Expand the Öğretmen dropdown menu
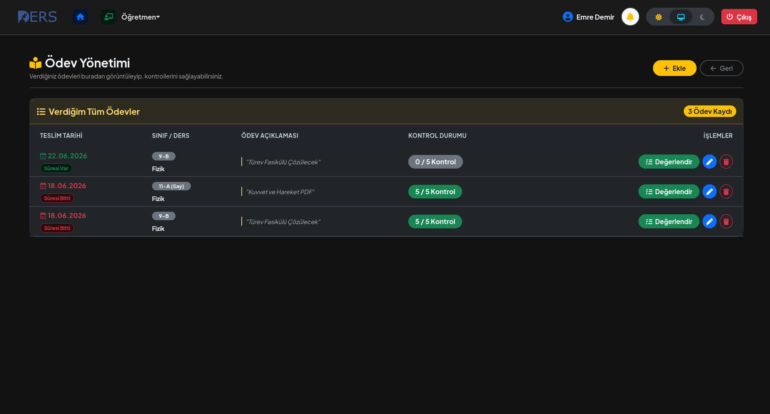The width and height of the screenshot is (770, 414). tap(141, 17)
